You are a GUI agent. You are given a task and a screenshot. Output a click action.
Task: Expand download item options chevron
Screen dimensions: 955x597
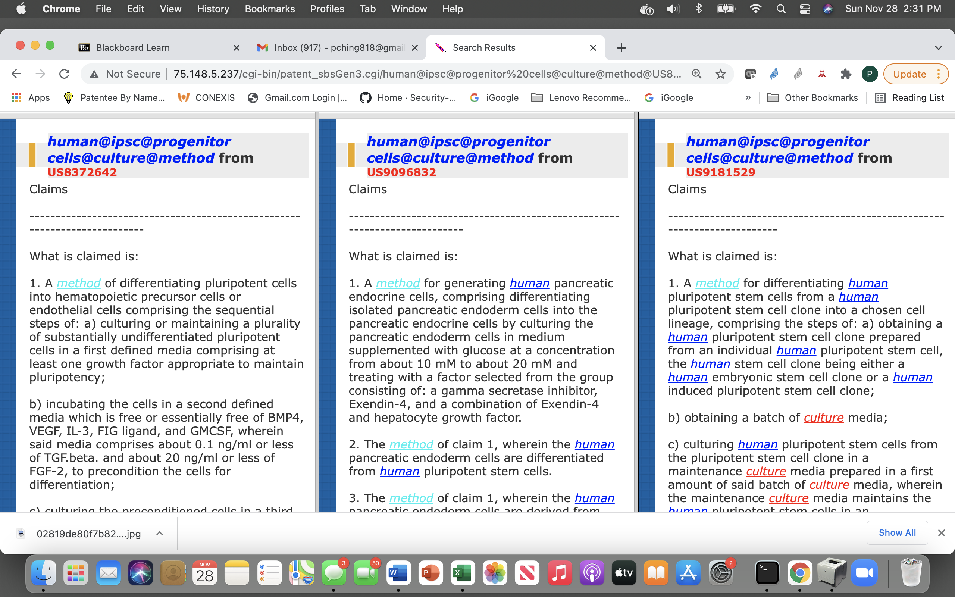(159, 534)
